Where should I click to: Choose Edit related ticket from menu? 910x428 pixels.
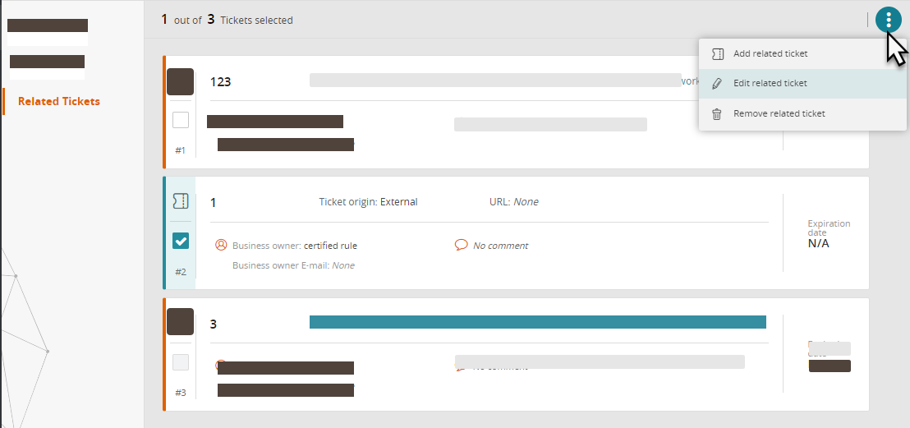tap(770, 84)
